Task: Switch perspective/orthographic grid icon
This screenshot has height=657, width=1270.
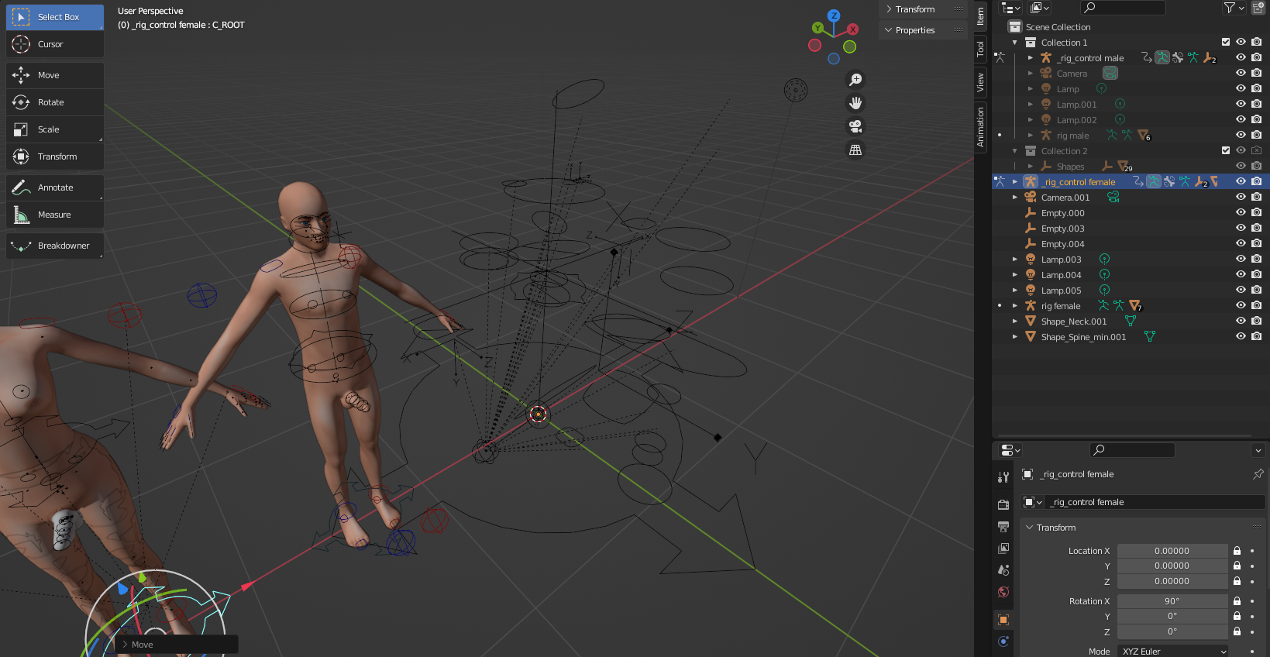Action: point(855,150)
